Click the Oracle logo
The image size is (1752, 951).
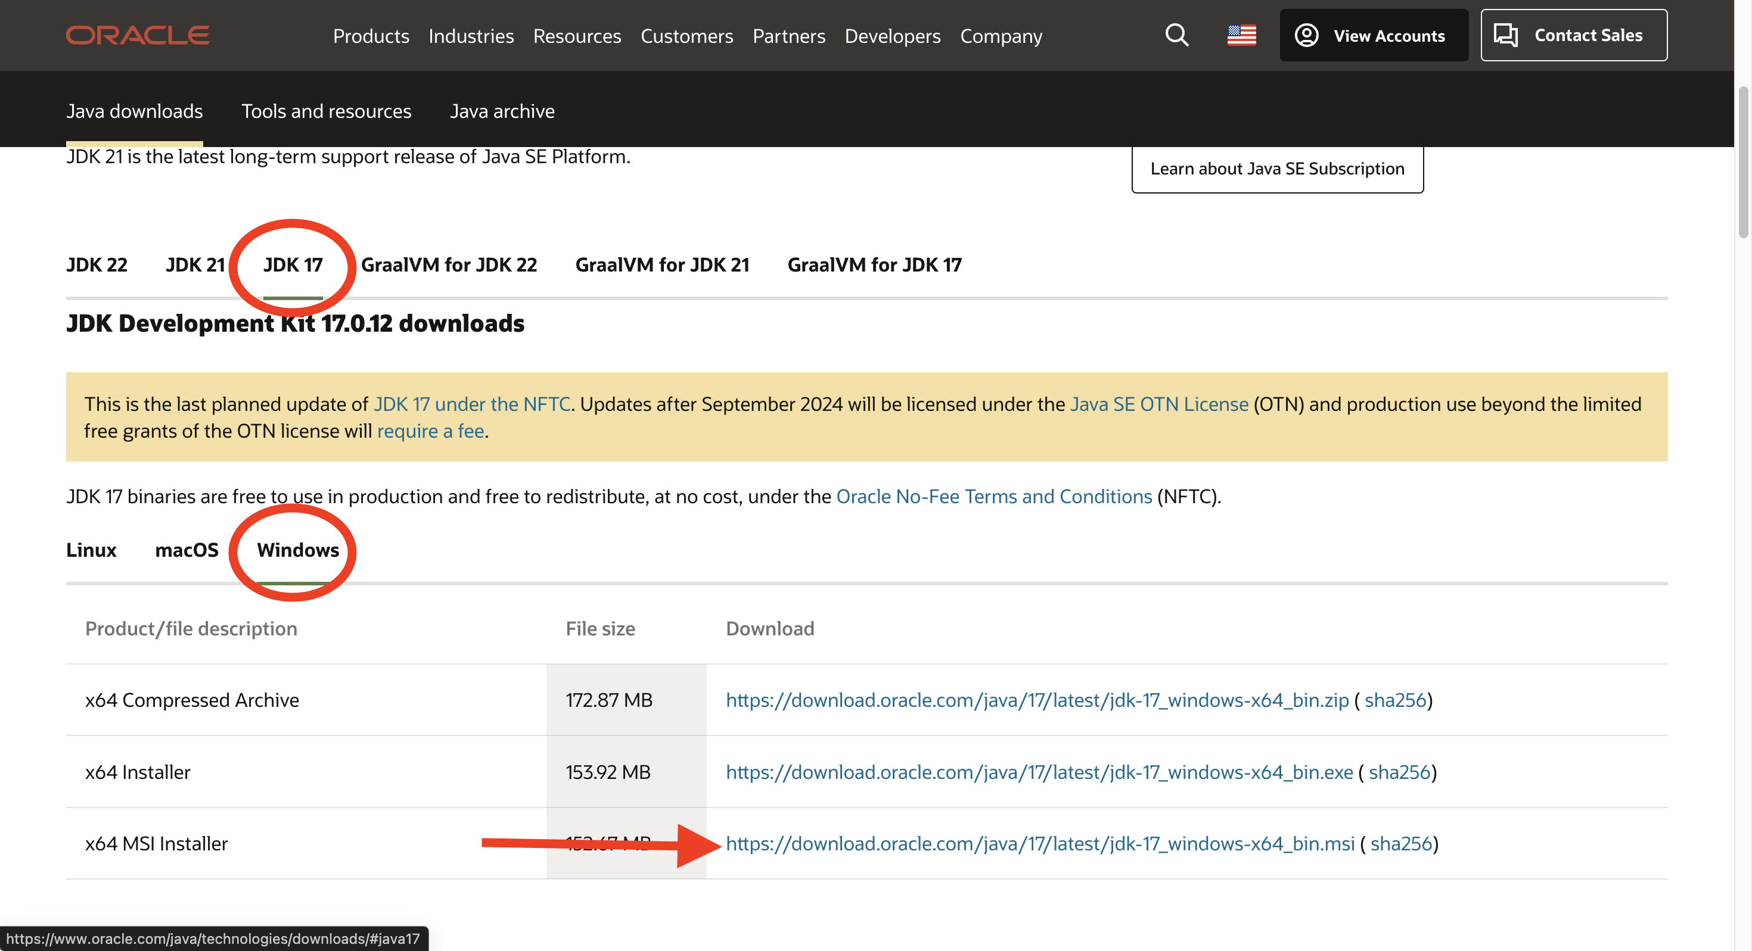138,35
